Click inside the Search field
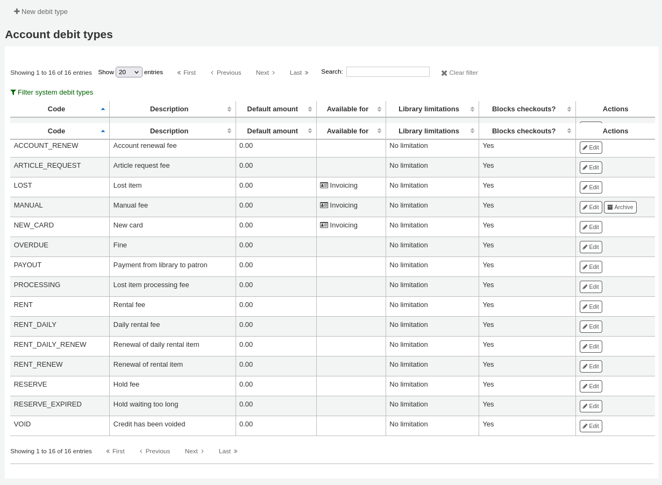The image size is (662, 485). coord(388,72)
